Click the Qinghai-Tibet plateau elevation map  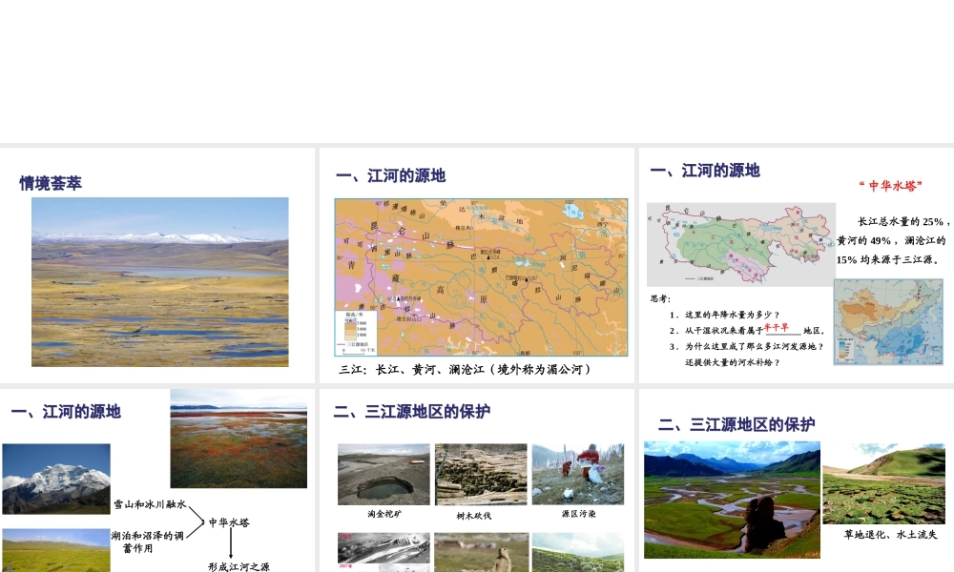[481, 277]
